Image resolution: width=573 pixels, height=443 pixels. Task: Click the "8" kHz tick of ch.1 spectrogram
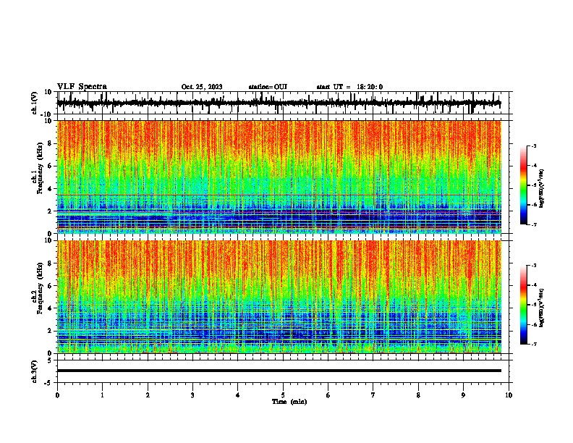click(x=50, y=143)
